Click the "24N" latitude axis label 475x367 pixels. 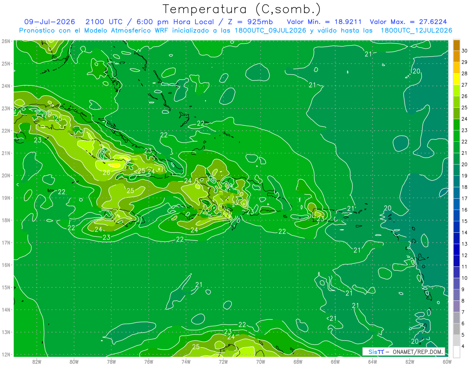click(x=6, y=86)
